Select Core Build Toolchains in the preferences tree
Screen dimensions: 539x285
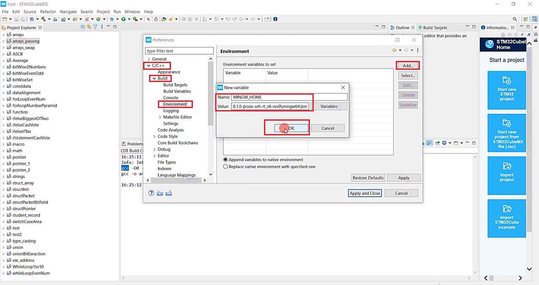(178, 143)
